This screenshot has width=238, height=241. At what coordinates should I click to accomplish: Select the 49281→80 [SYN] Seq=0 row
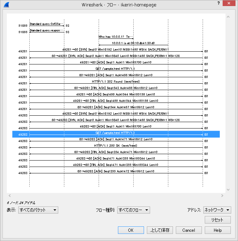pyautogui.click(x=116, y=51)
